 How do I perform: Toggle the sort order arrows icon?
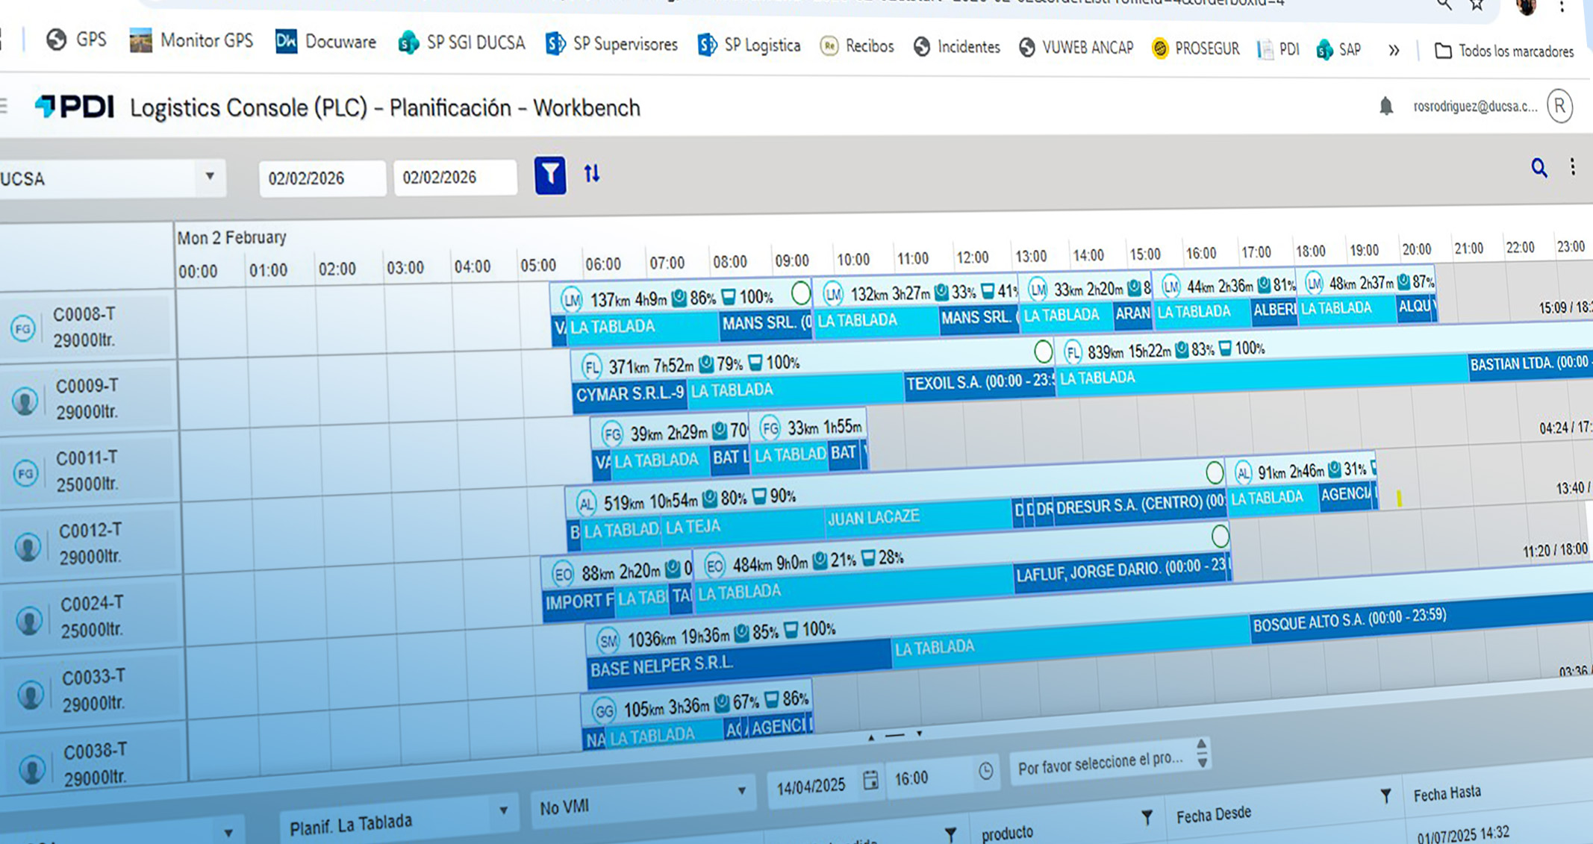click(x=592, y=174)
